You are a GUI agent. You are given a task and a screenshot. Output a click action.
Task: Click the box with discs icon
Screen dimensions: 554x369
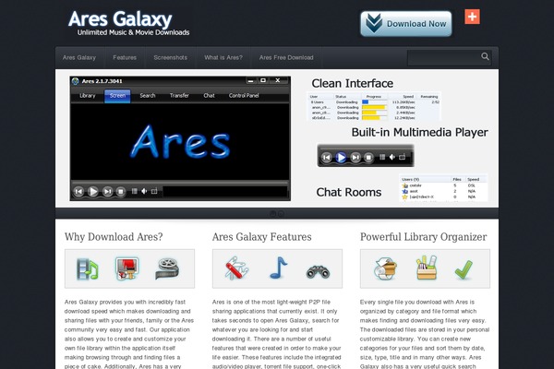(385, 269)
